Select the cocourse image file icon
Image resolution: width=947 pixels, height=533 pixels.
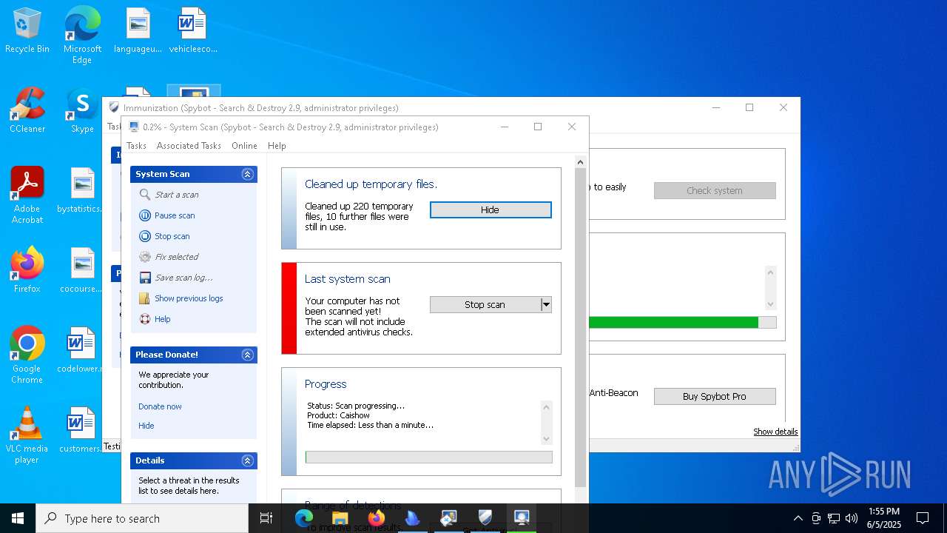click(x=80, y=270)
